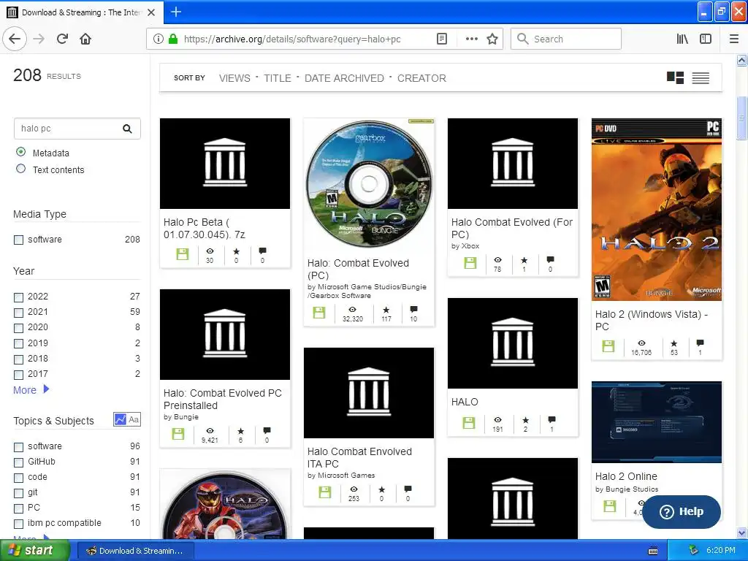Switch to tile grid view icon
Image resolution: width=748 pixels, height=561 pixels.
pyautogui.click(x=675, y=77)
